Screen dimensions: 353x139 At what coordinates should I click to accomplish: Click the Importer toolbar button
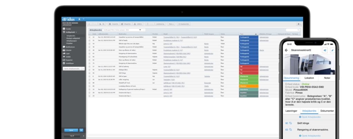[x=113, y=24]
